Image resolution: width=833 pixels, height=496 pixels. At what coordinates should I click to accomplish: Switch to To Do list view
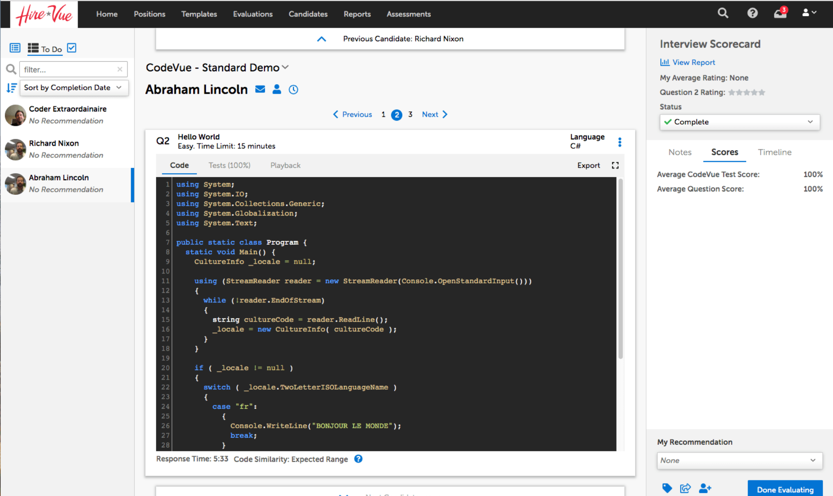pyautogui.click(x=45, y=49)
